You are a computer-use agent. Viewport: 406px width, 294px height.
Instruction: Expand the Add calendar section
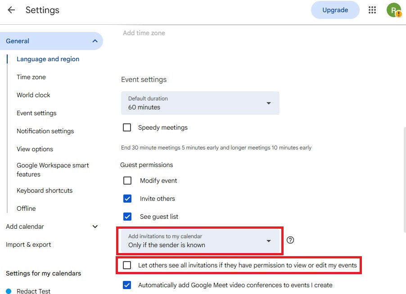click(95, 226)
